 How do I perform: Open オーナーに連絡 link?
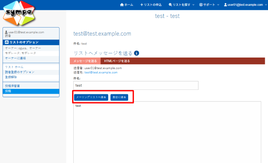click(x=15, y=58)
